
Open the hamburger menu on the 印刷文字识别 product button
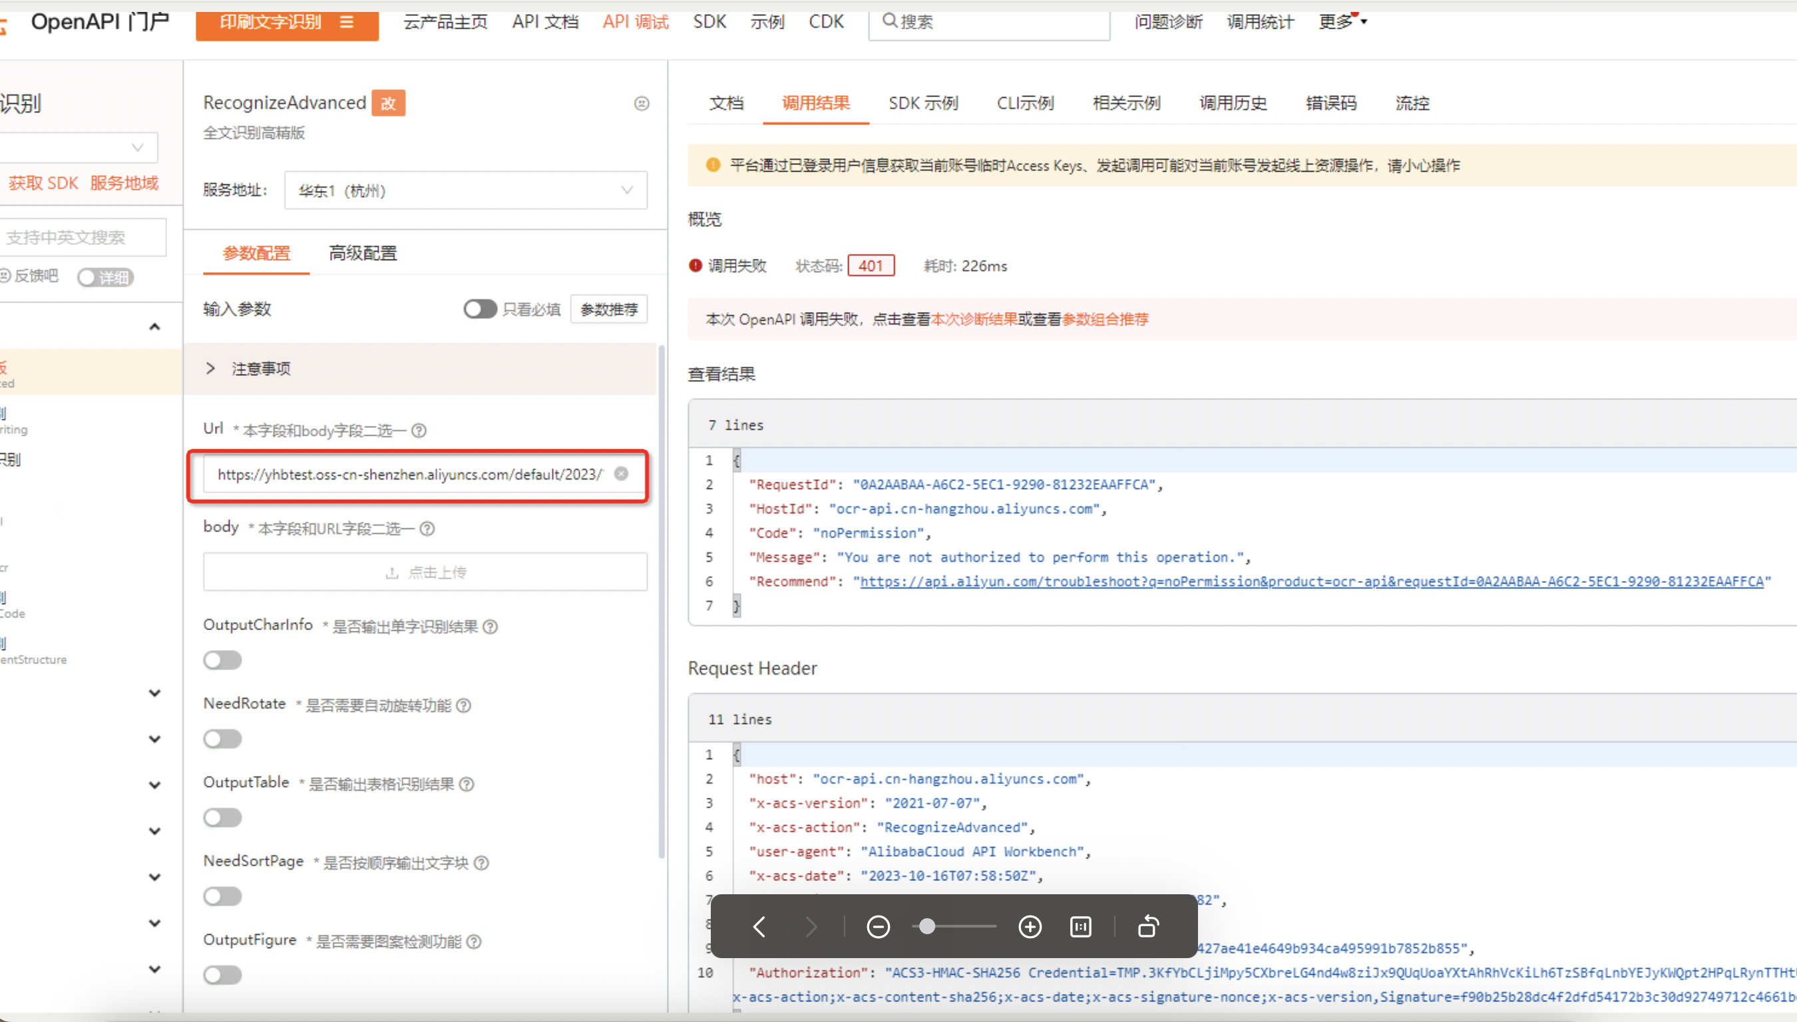click(x=347, y=22)
